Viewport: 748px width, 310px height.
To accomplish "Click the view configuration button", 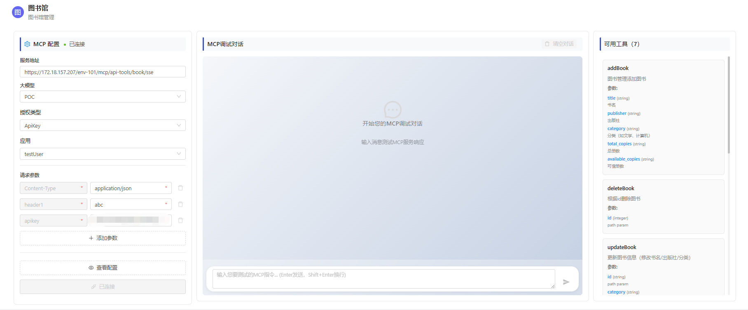I will 103,268.
